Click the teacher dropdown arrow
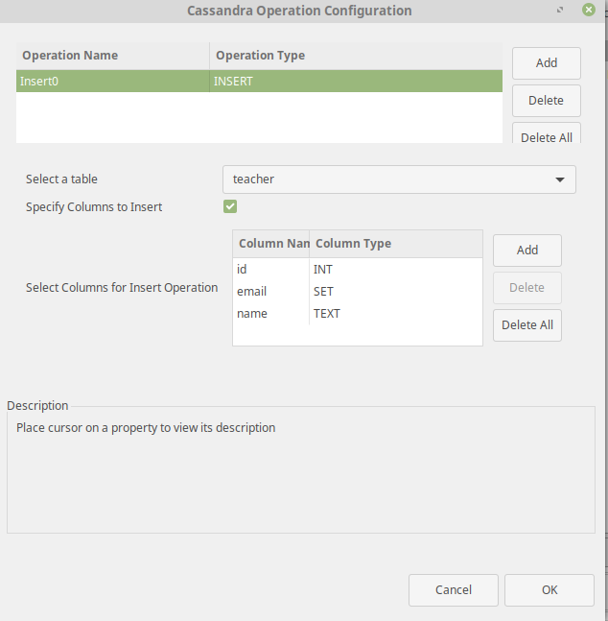 point(560,179)
